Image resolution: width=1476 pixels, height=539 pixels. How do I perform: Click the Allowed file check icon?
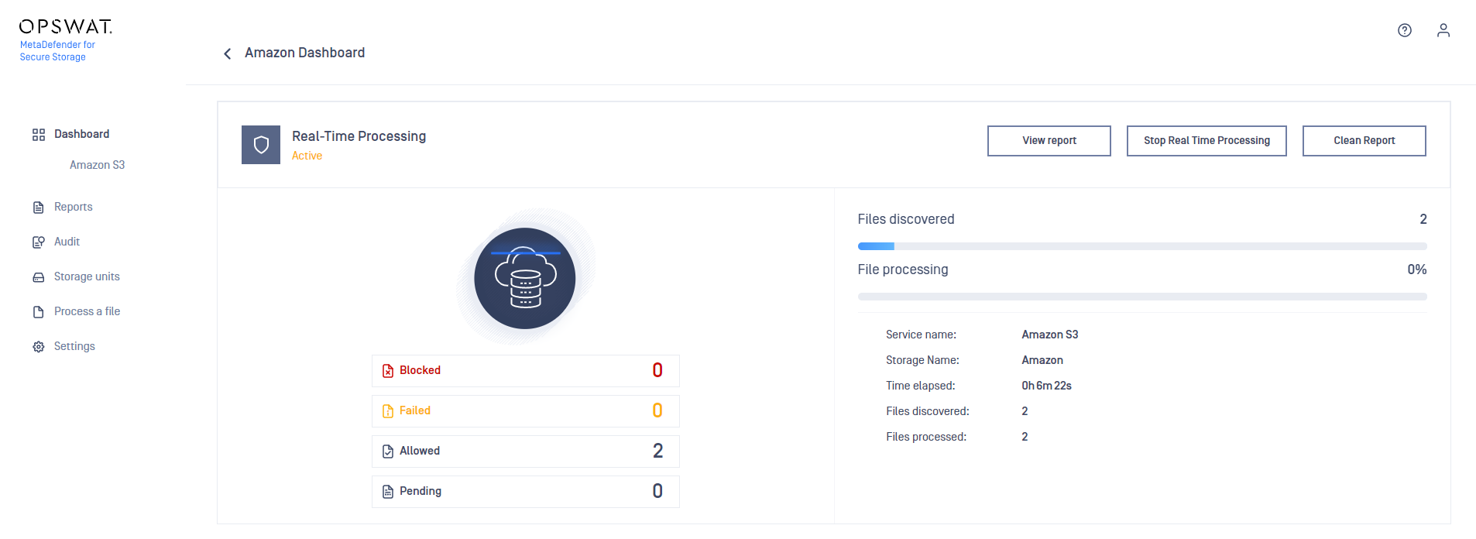(388, 451)
